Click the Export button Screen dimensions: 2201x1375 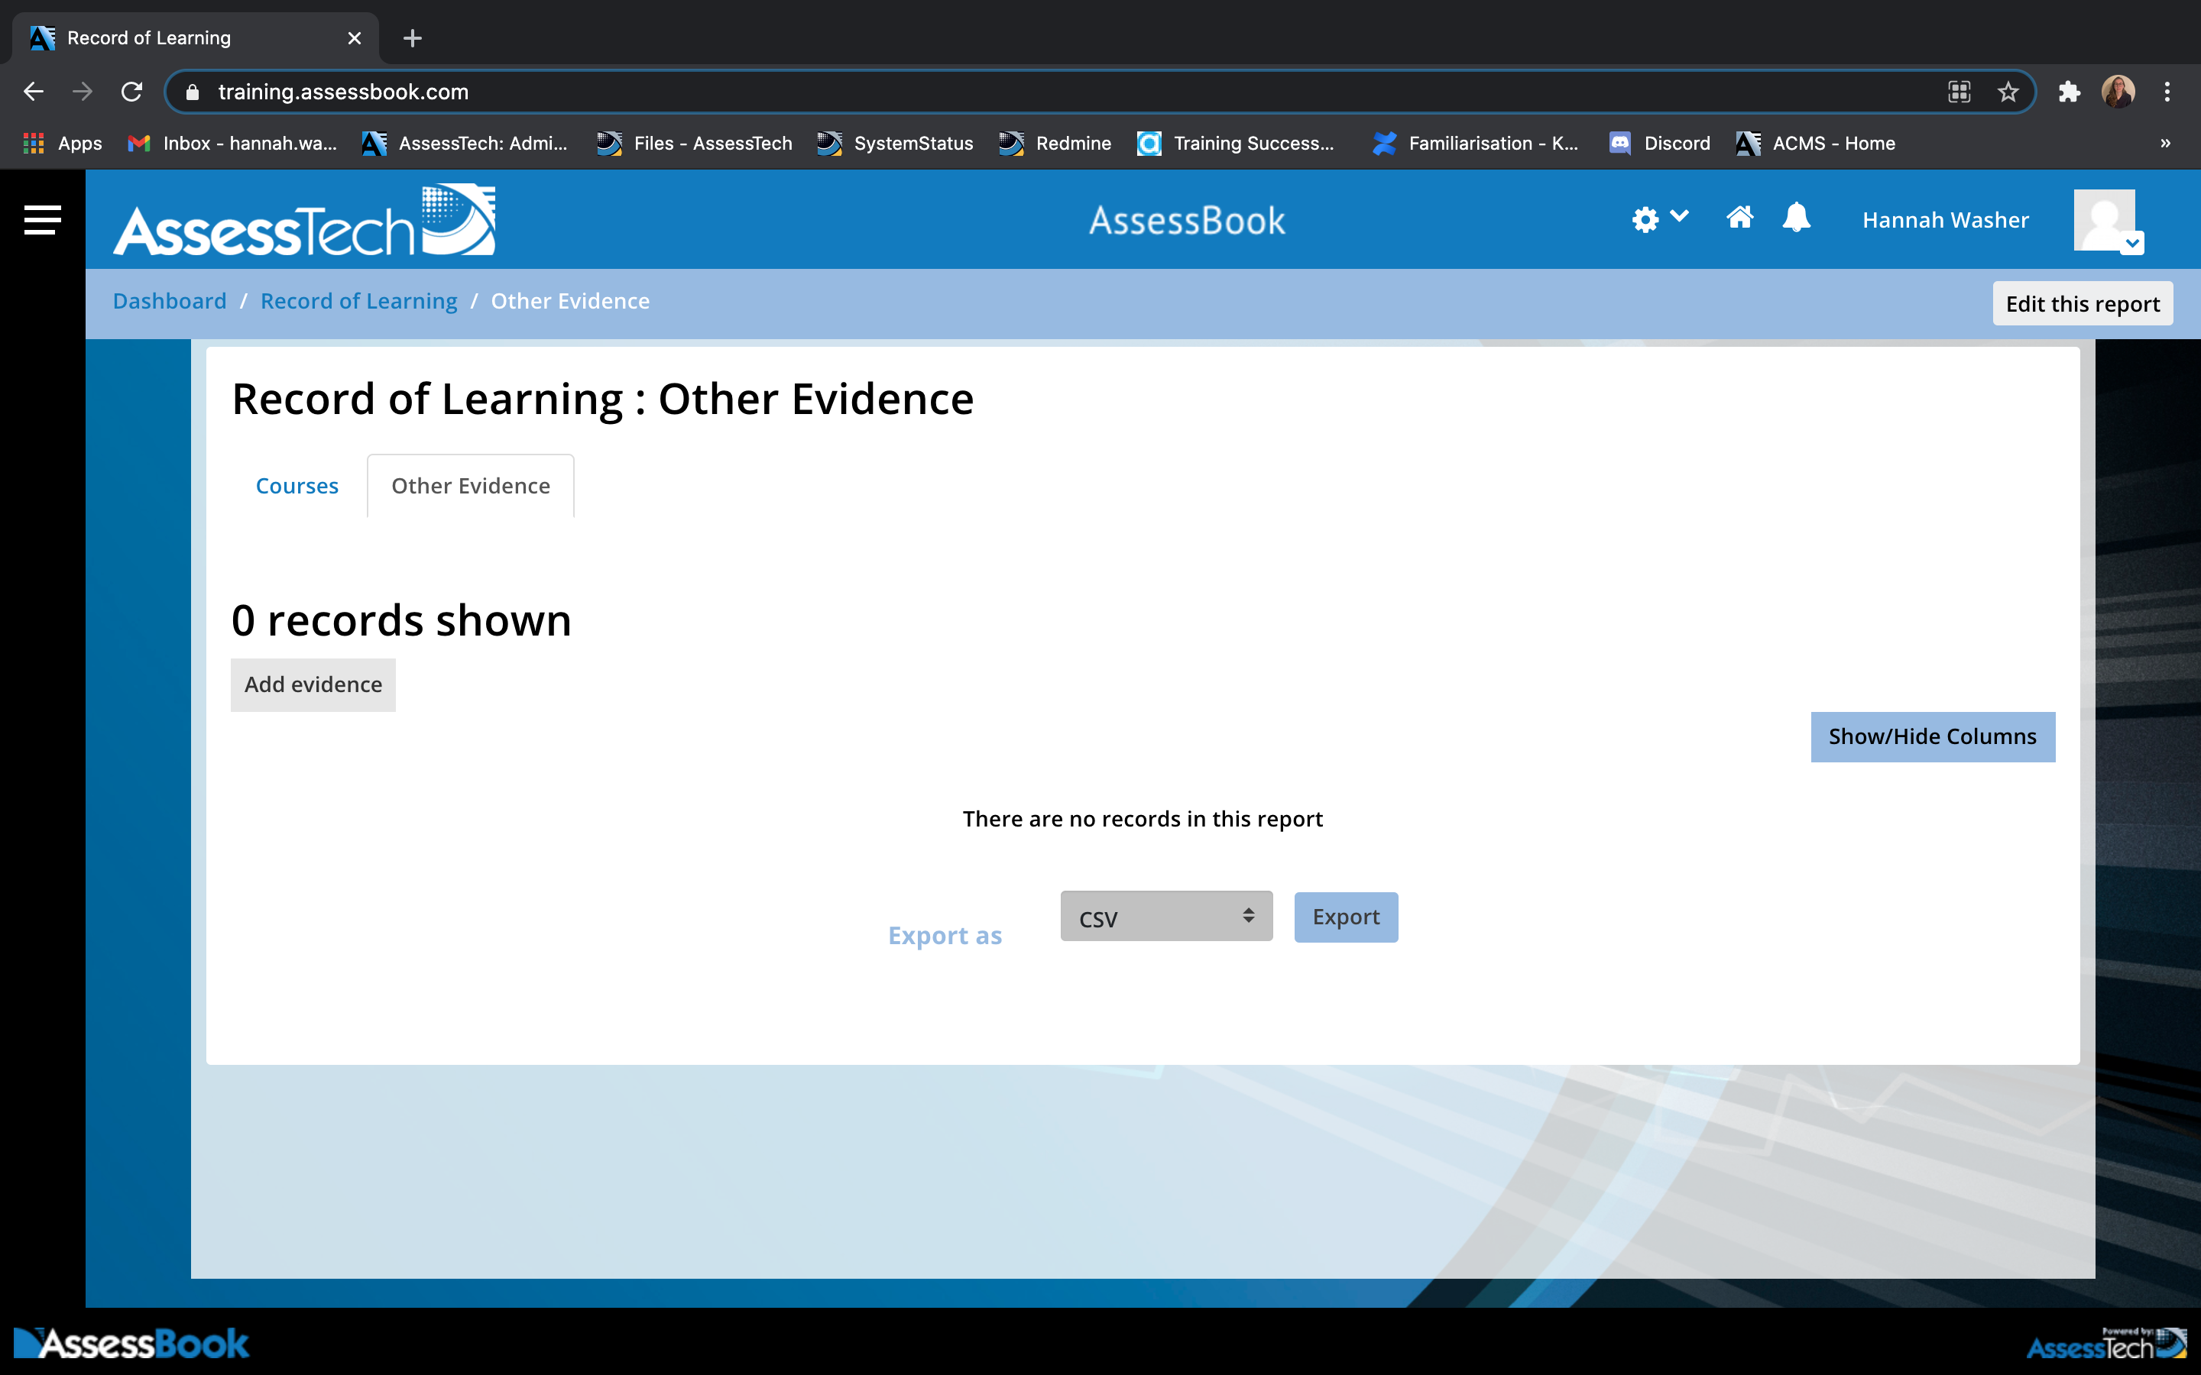[1346, 917]
